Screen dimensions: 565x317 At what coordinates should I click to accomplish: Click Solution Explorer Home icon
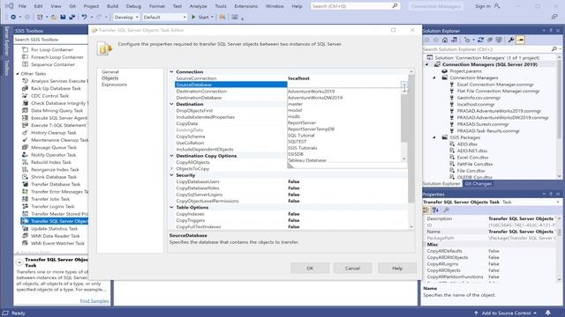point(445,40)
